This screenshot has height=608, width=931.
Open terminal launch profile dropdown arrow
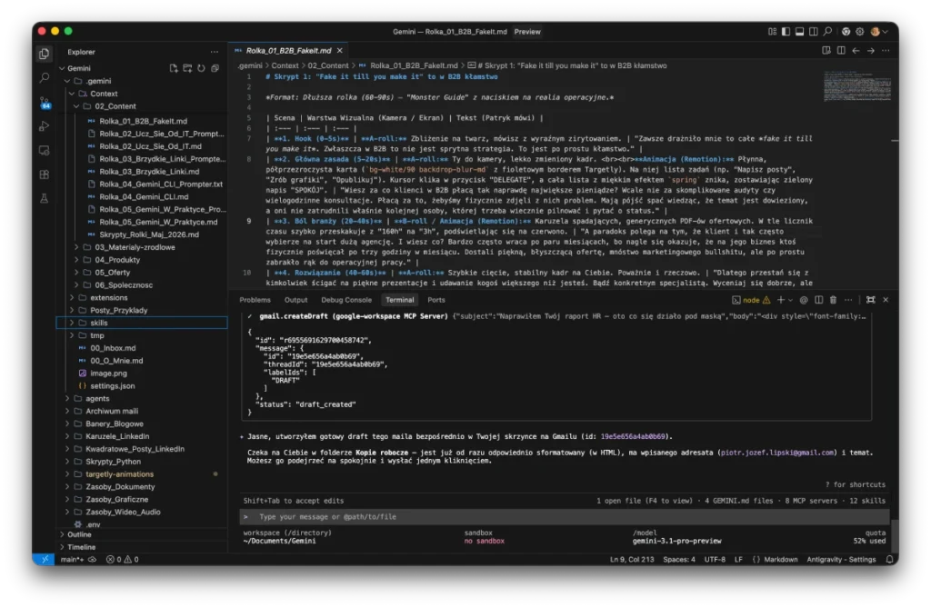pyautogui.click(x=790, y=300)
